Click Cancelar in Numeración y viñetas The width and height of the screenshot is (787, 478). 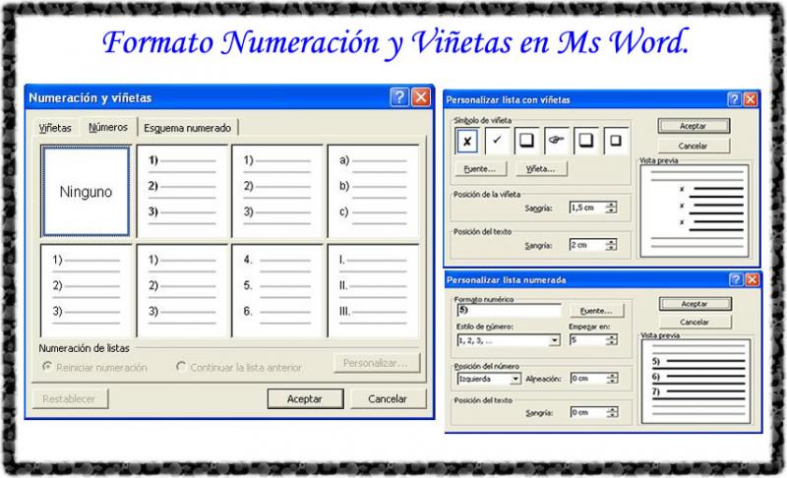tap(388, 398)
